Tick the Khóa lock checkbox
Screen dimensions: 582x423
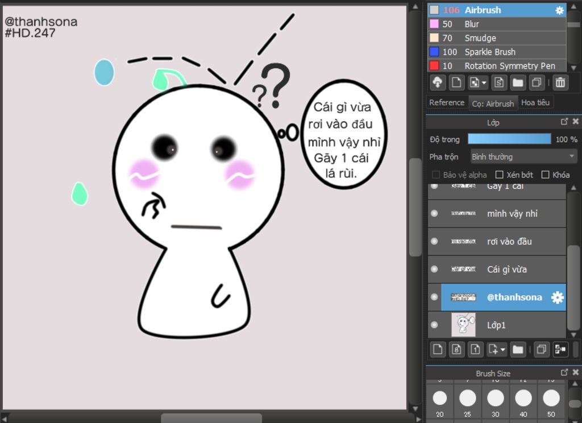coord(545,175)
